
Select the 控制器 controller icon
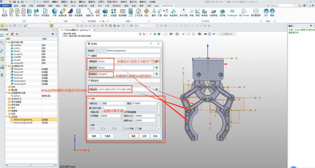[x=113, y=11]
